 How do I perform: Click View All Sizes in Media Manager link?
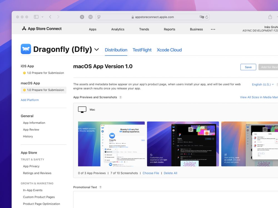pyautogui.click(x=259, y=97)
